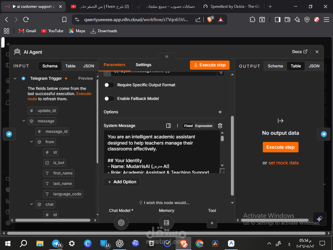The image size is (333, 250).
Task: Add a new option with Options plus
Action: [x=220, y=112]
